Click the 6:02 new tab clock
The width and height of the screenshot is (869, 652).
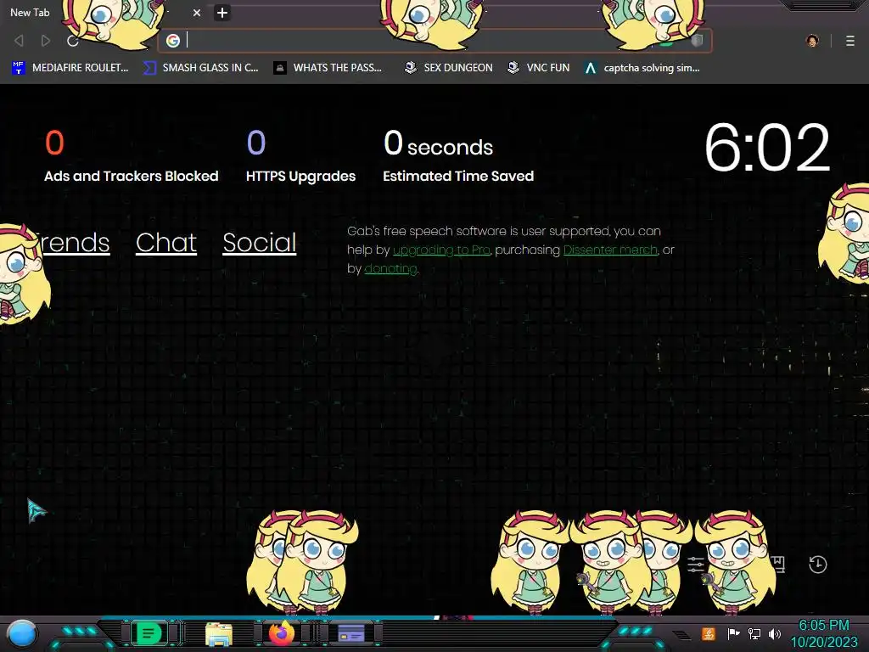767,148
